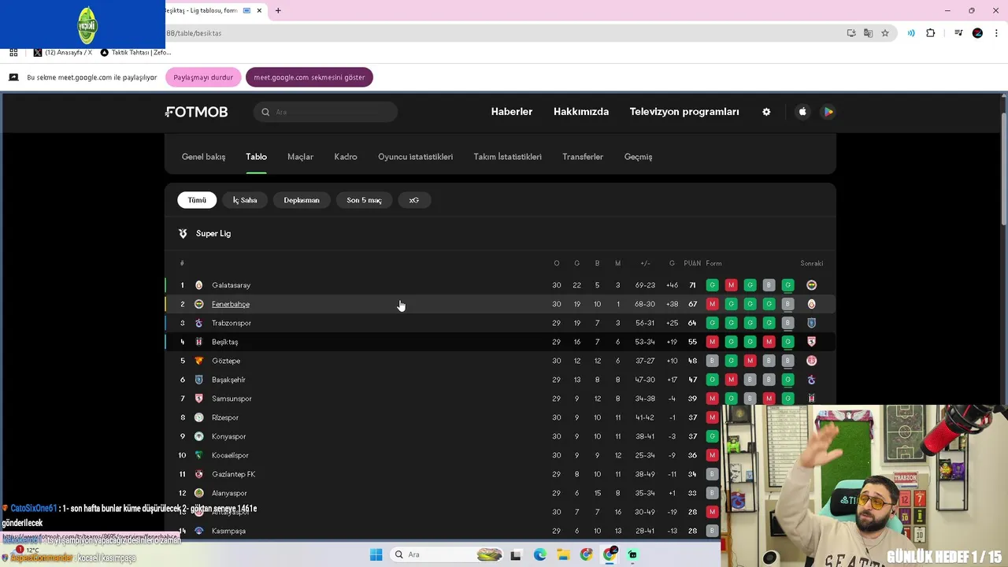Open the Genel bakış tab
The height and width of the screenshot is (567, 1008).
(x=203, y=157)
